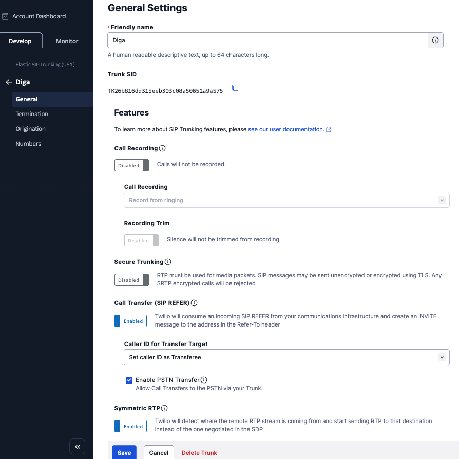459x459 pixels.
Task: Uncheck the Enable PSTN Transfer checkbox
Action: [129, 380]
